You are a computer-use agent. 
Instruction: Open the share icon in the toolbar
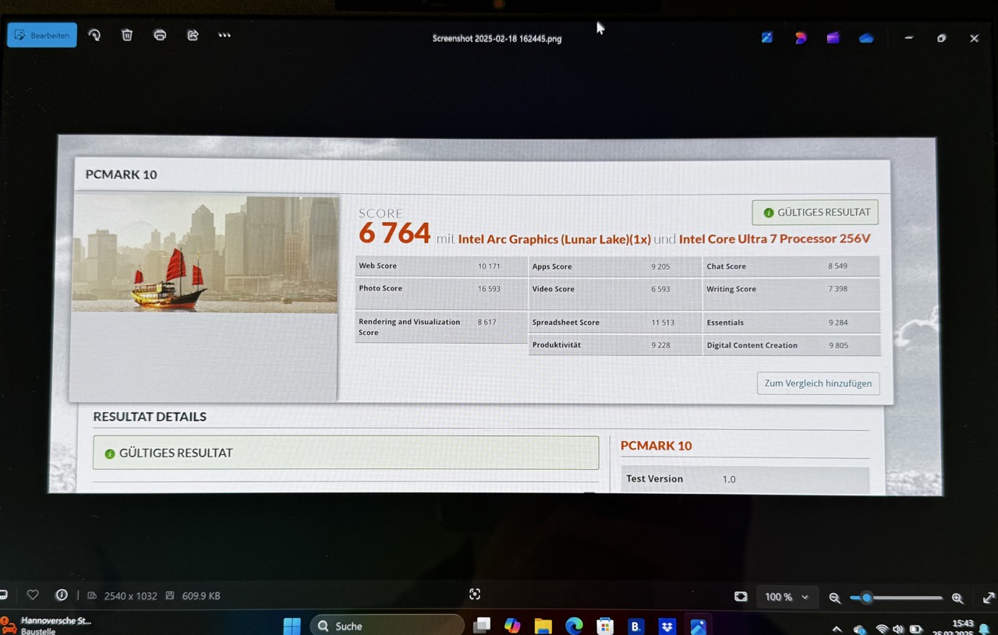193,35
